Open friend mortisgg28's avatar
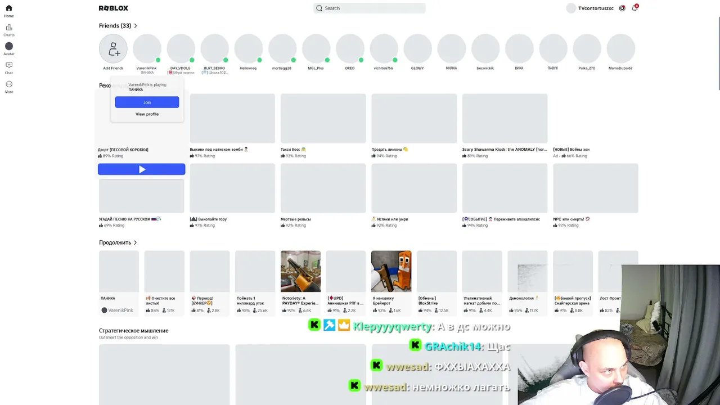 (x=282, y=48)
